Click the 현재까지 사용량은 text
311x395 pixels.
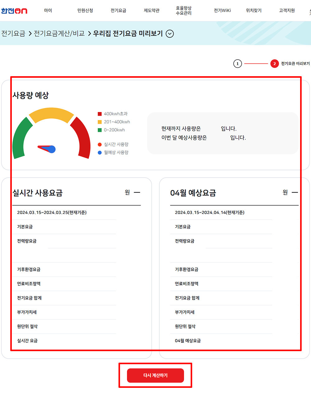coord(181,128)
